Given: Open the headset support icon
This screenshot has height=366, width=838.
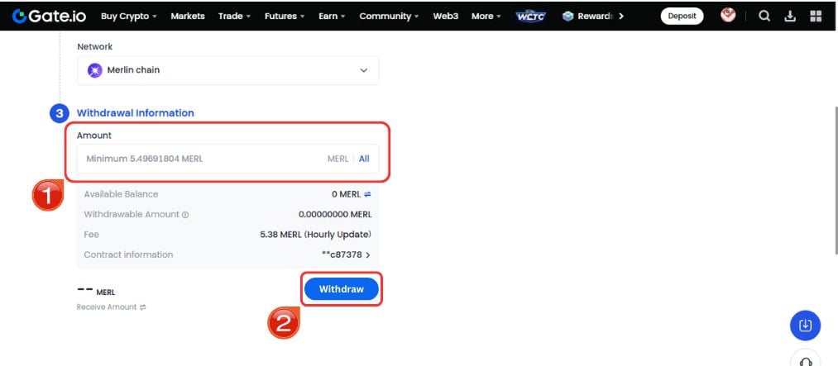Looking at the screenshot, I should click(x=805, y=361).
